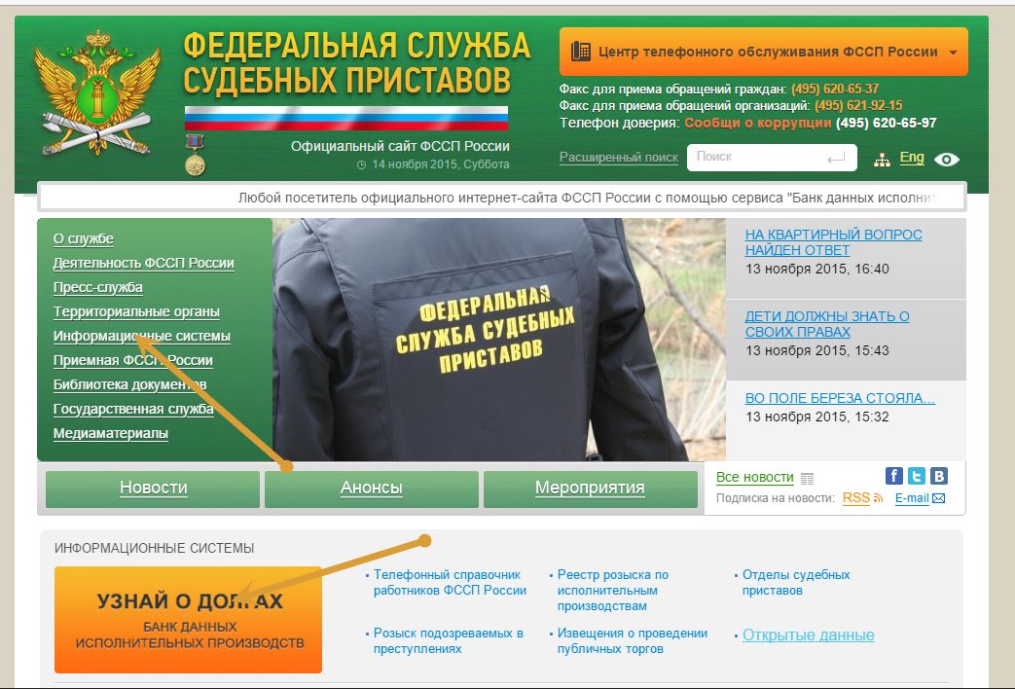The image size is (1015, 689).
Task: Go to Государственная служба section
Action: tap(133, 410)
